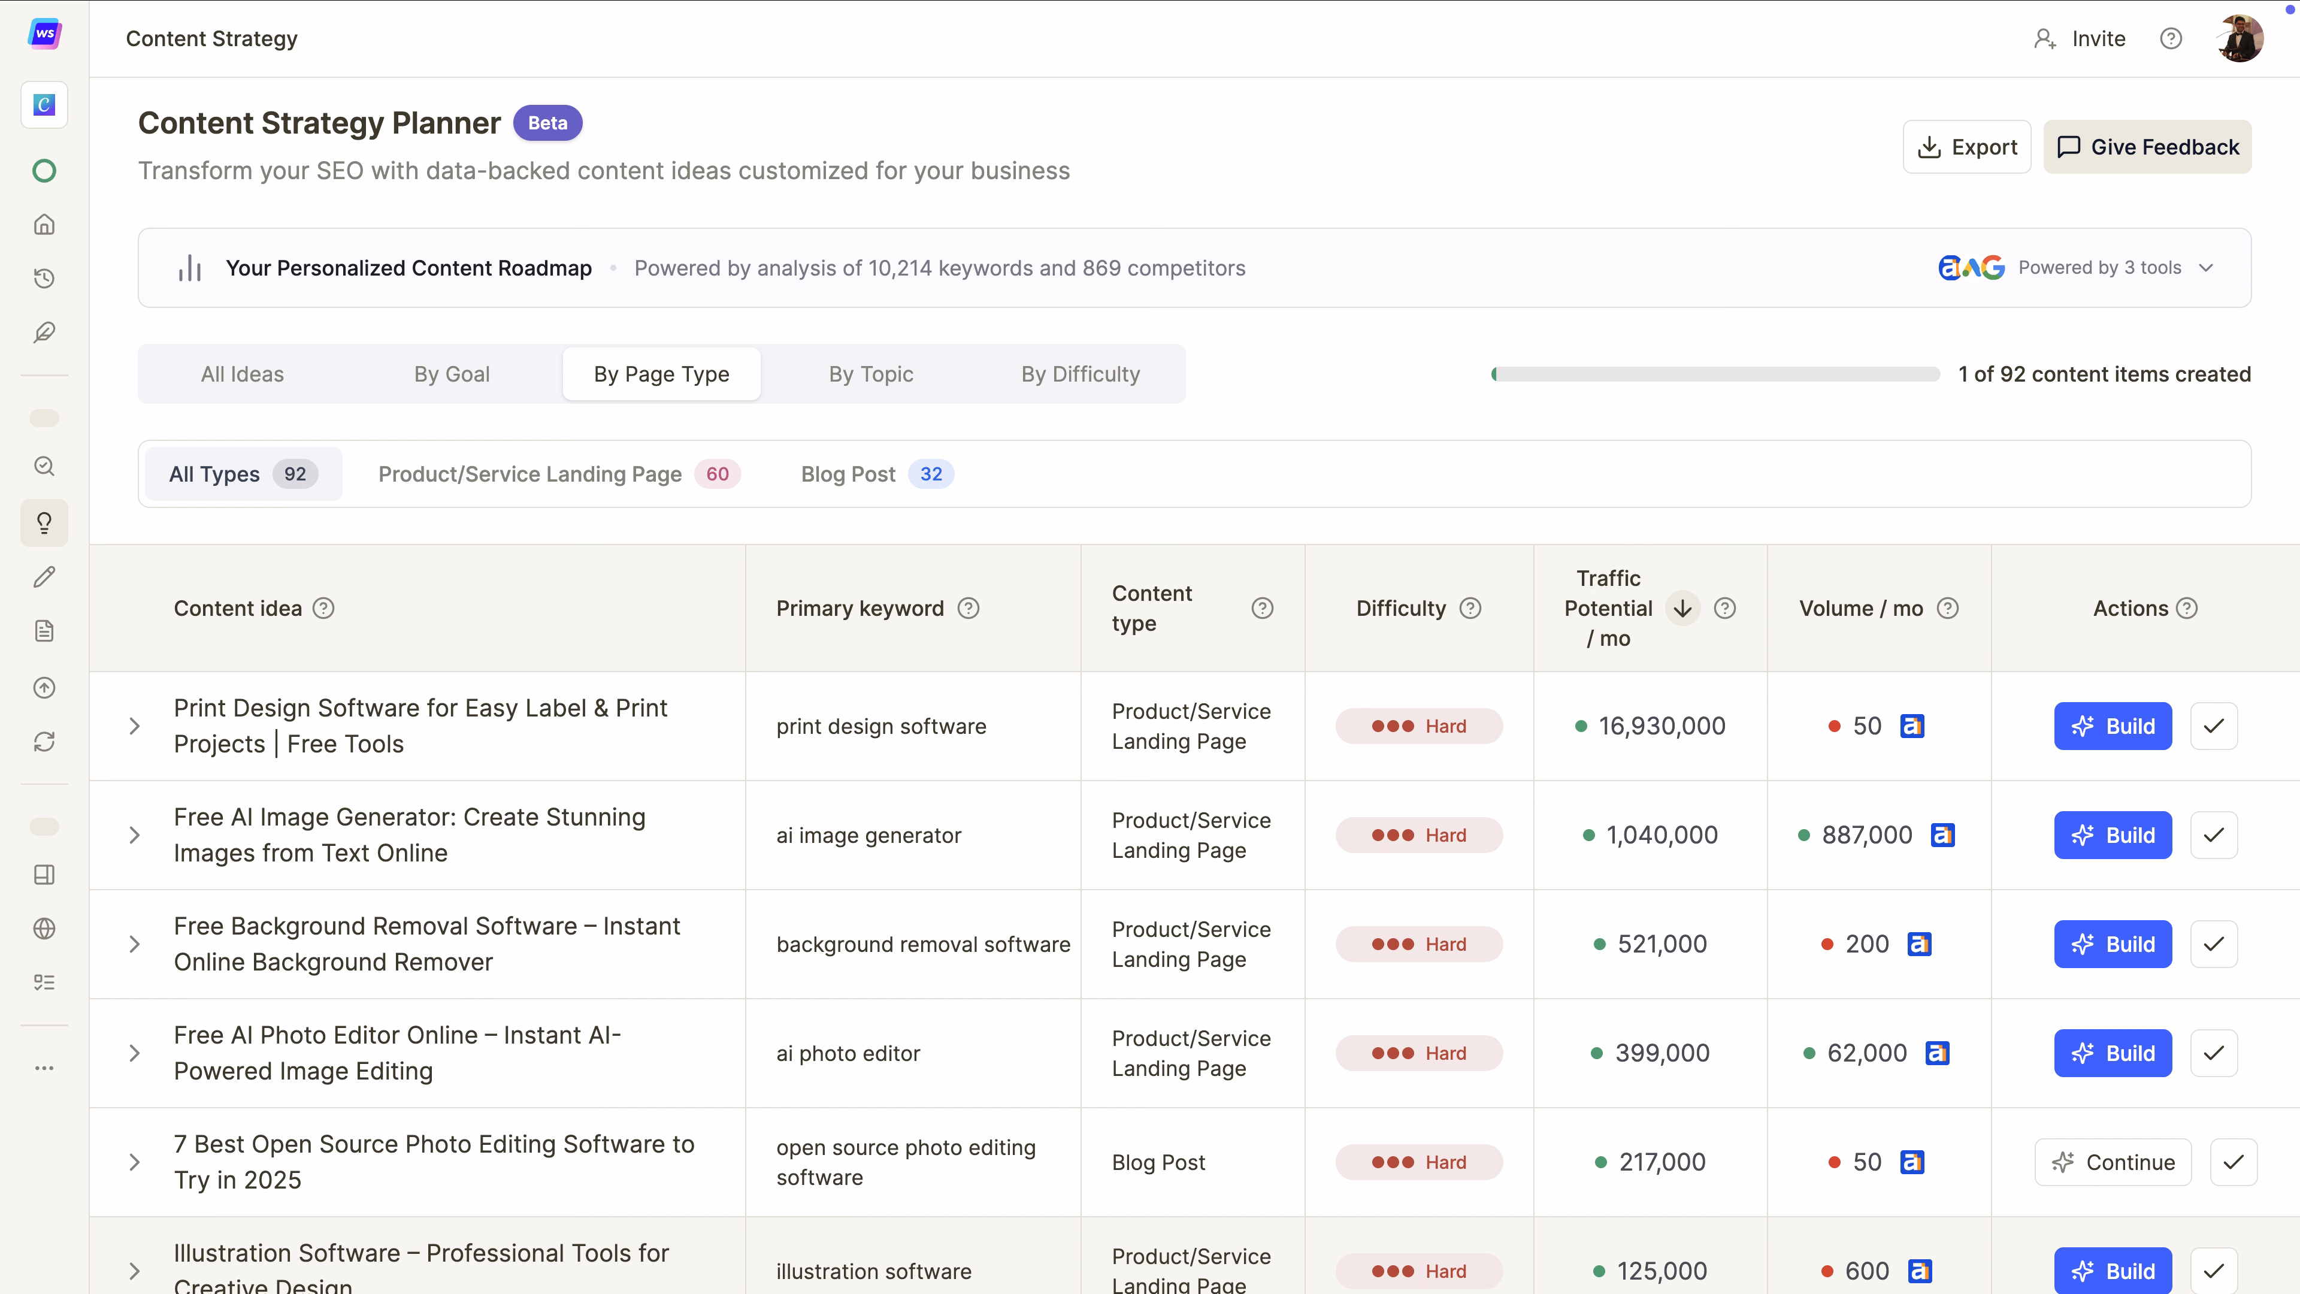The width and height of the screenshot is (2300, 1294).
Task: Click the help question mark beside Invite
Action: coord(2171,38)
